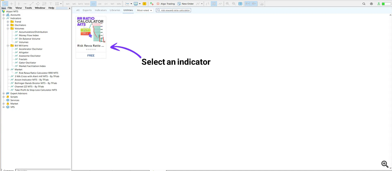Close the Navigator panel
The width and height of the screenshot is (392, 171).
pos(70,8)
